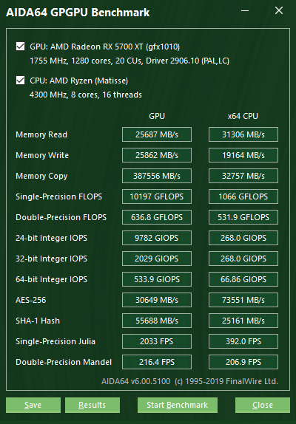Click the CPU Memory Read result 31306 MB/s
The width and height of the screenshot is (296, 424).
(x=243, y=134)
